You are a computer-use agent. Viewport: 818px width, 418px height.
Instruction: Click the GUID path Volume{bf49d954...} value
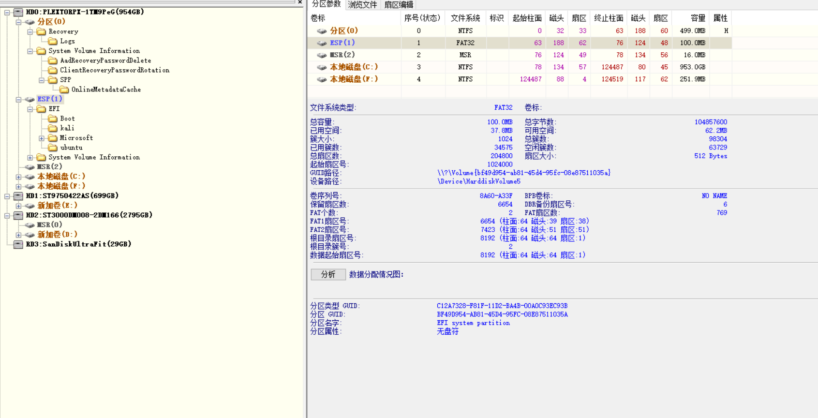524,173
